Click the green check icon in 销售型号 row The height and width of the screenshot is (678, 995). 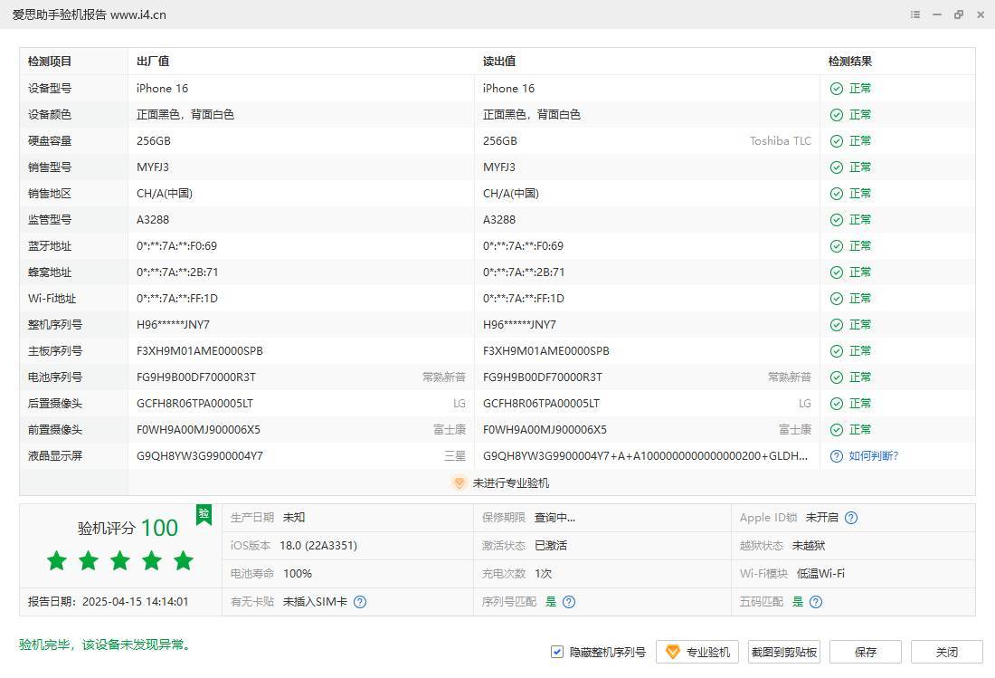[837, 167]
